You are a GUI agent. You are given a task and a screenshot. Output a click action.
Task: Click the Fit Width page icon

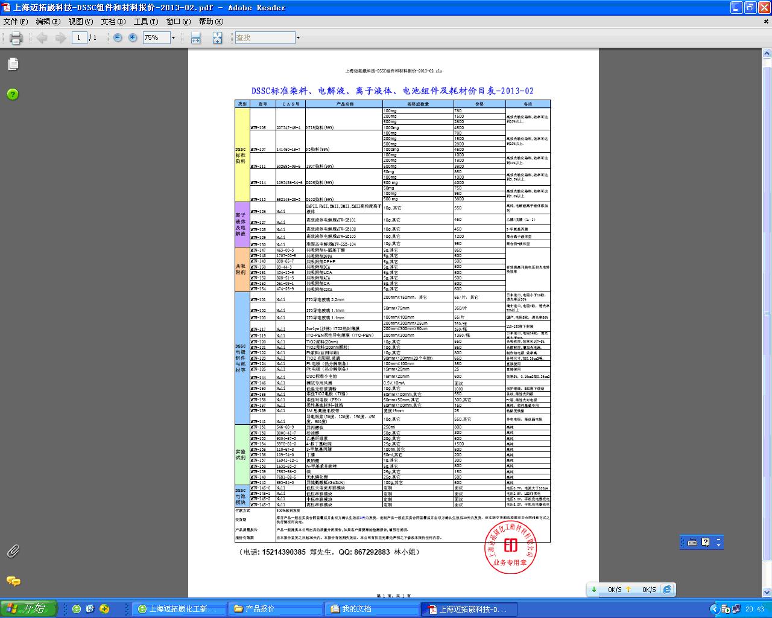tap(195, 38)
